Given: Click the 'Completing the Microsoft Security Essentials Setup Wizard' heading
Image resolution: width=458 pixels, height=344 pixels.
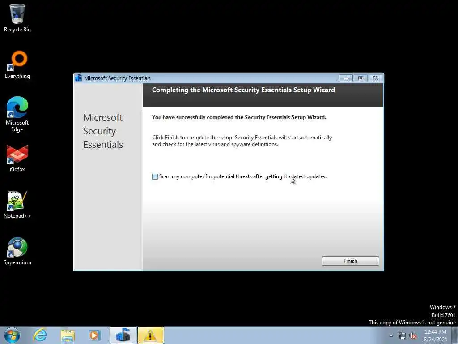Looking at the screenshot, I should click(243, 90).
